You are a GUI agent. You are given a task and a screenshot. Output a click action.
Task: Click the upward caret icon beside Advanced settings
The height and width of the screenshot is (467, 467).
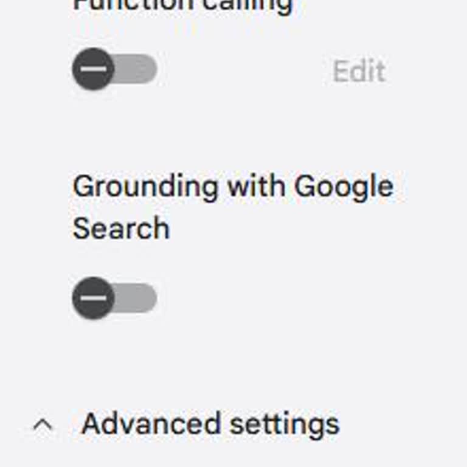click(x=43, y=425)
